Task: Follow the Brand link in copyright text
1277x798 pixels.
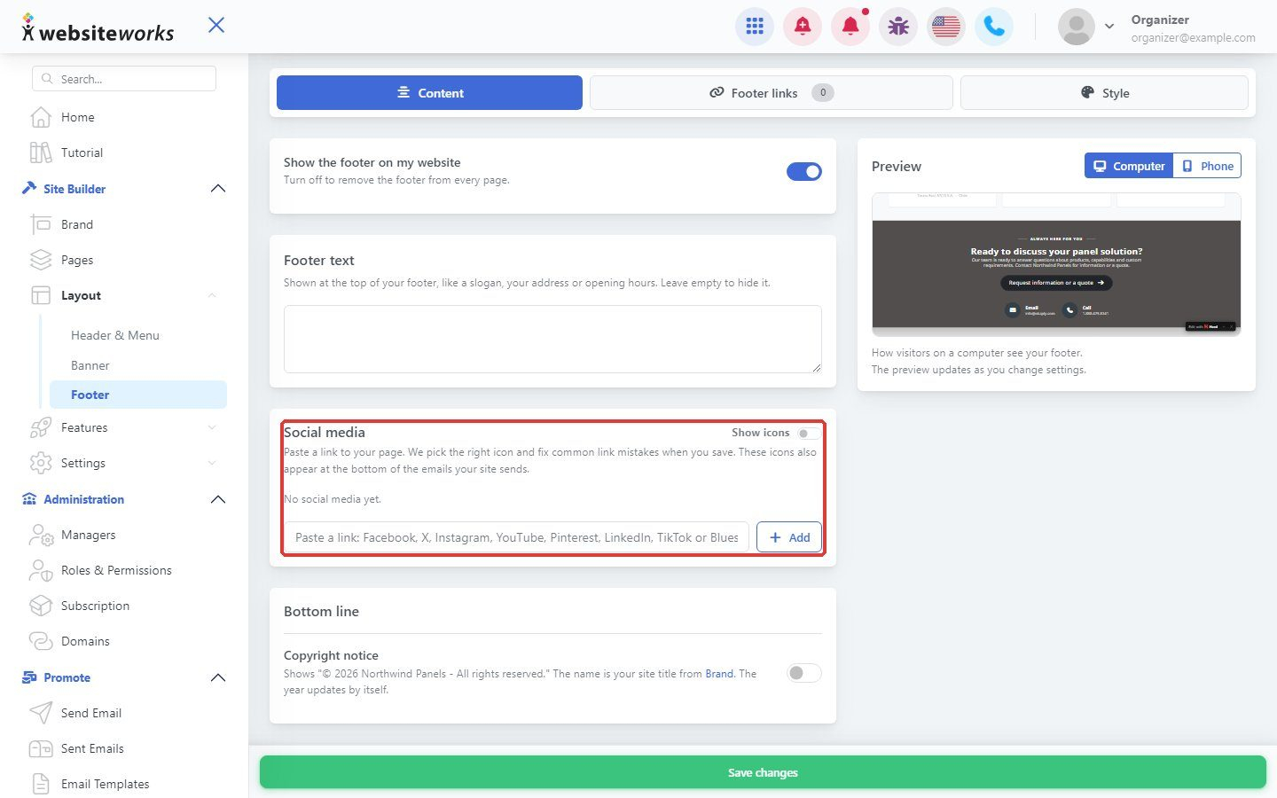Action: pos(719,674)
